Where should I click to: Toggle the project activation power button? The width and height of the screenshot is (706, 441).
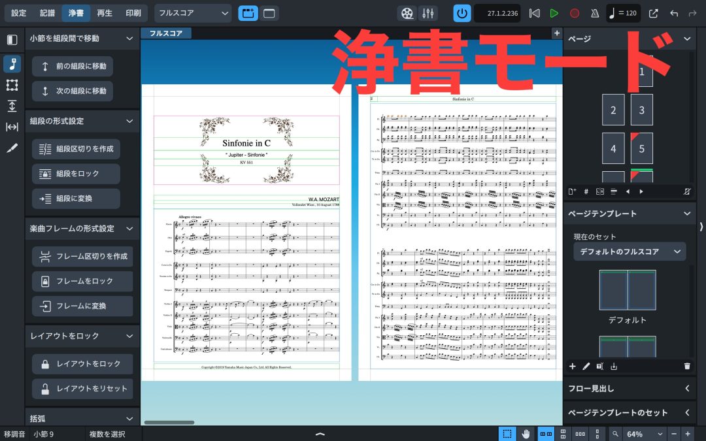pyautogui.click(x=462, y=14)
